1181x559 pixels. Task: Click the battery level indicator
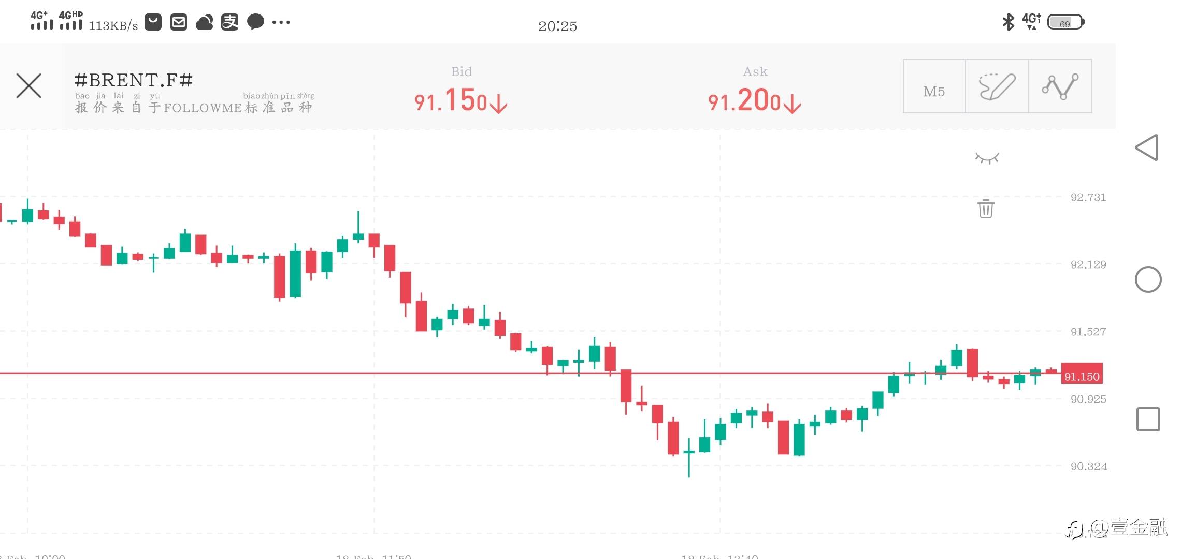point(1065,22)
